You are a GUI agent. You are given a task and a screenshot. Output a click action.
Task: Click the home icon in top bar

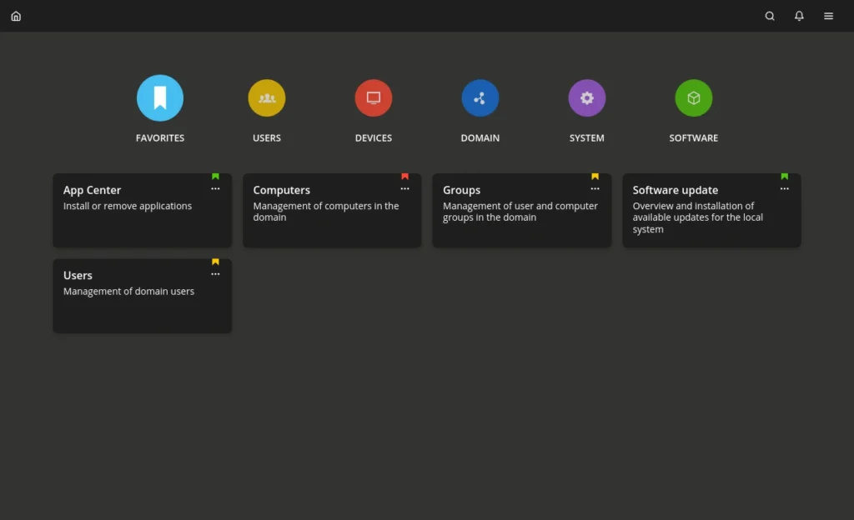(16, 16)
